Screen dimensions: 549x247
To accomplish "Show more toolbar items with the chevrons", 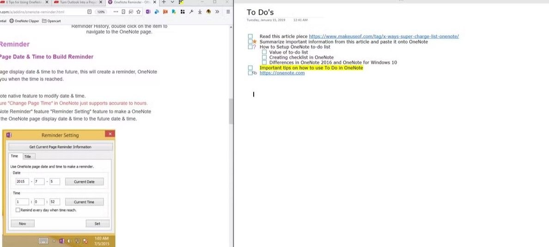I will pyautogui.click(x=217, y=12).
